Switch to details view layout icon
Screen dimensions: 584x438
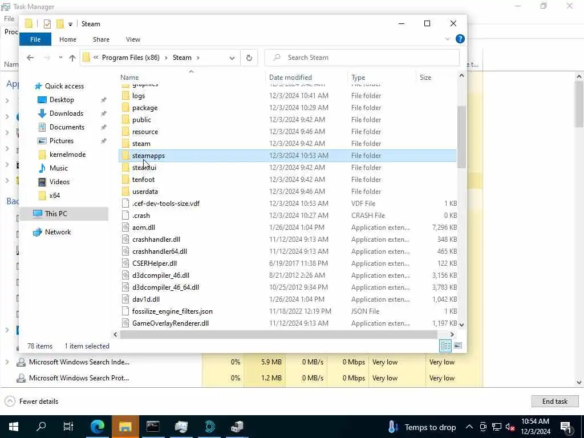445,346
